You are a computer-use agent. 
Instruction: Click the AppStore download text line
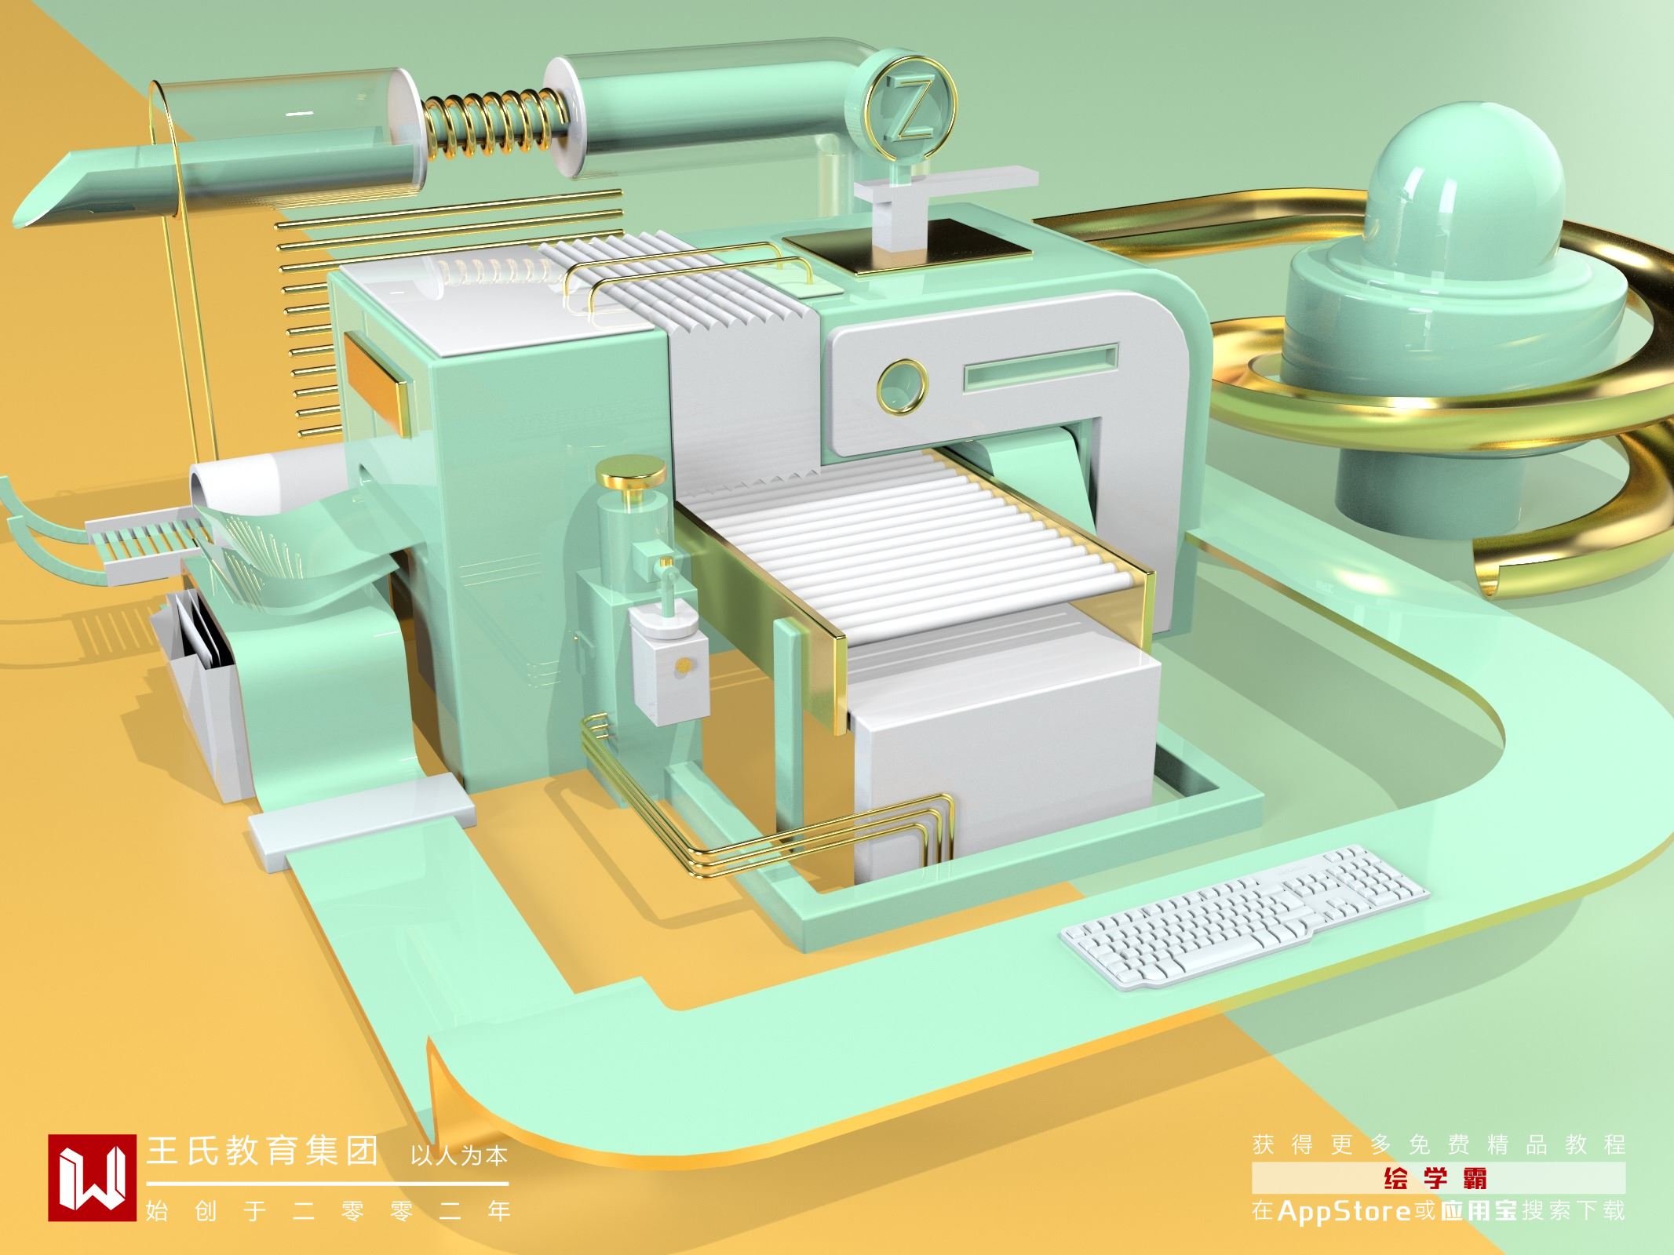coord(1438,1210)
